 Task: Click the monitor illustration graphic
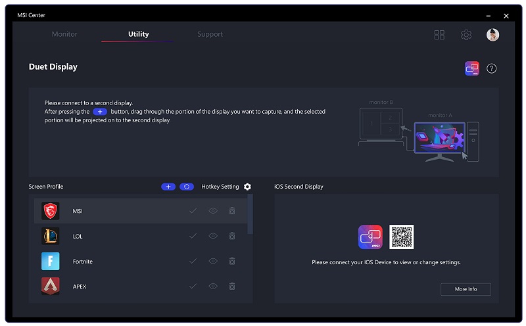pyautogui.click(x=419, y=131)
